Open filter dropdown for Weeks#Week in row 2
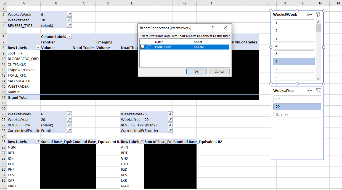342x190 pixels. [70, 14]
